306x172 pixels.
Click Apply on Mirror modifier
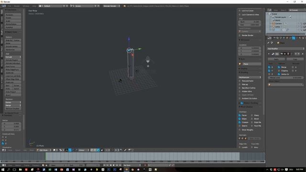[276, 59]
